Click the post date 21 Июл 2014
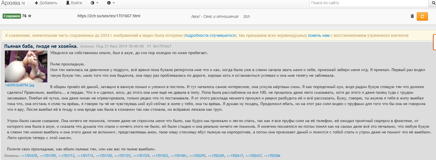The image size is (436, 160). click(x=120, y=46)
